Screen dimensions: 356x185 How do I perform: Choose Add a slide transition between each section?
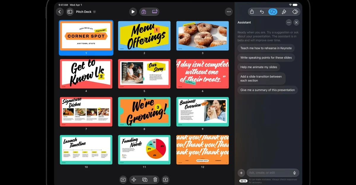tap(261, 78)
